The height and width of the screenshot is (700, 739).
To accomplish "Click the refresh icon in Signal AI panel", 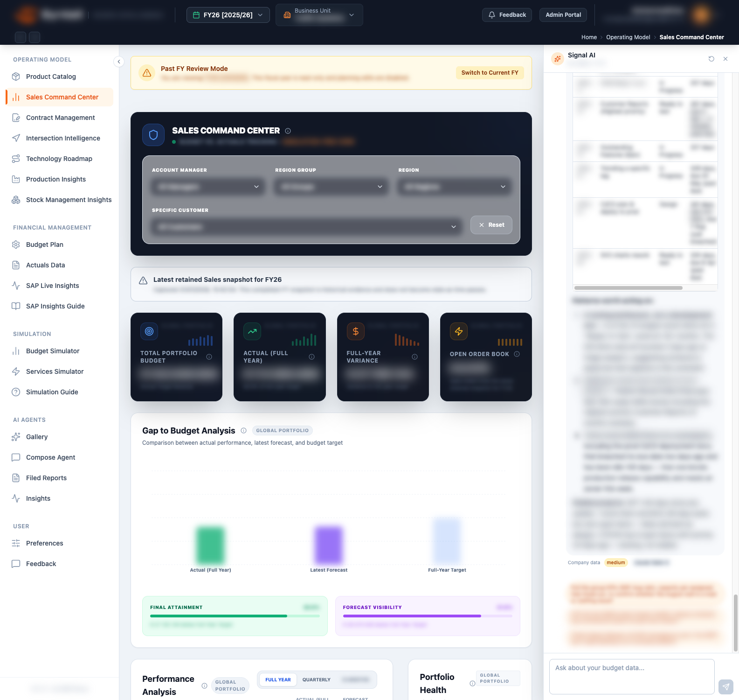I will 711,59.
